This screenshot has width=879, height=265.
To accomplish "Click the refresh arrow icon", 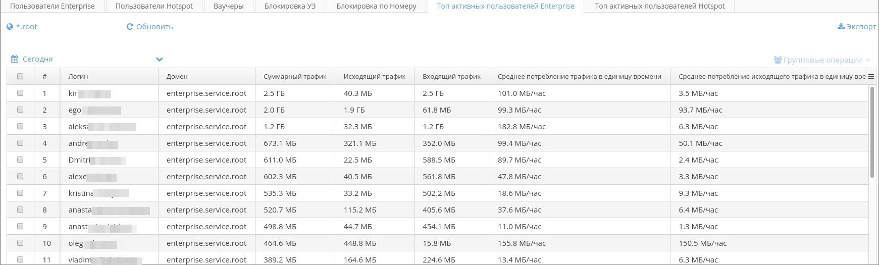I will pos(130,27).
